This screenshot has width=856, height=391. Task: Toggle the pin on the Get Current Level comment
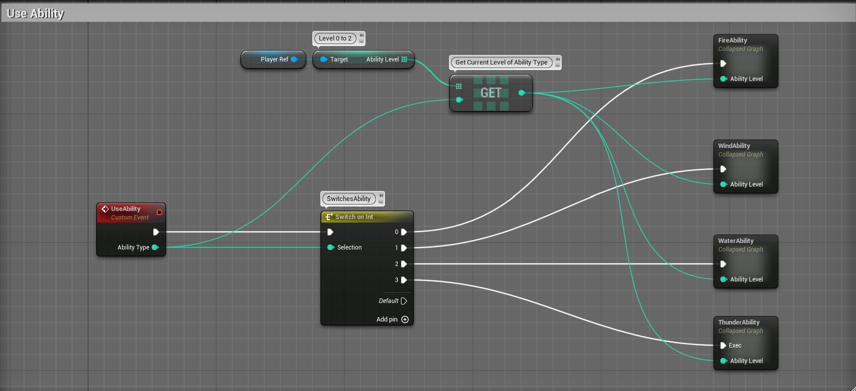557,59
